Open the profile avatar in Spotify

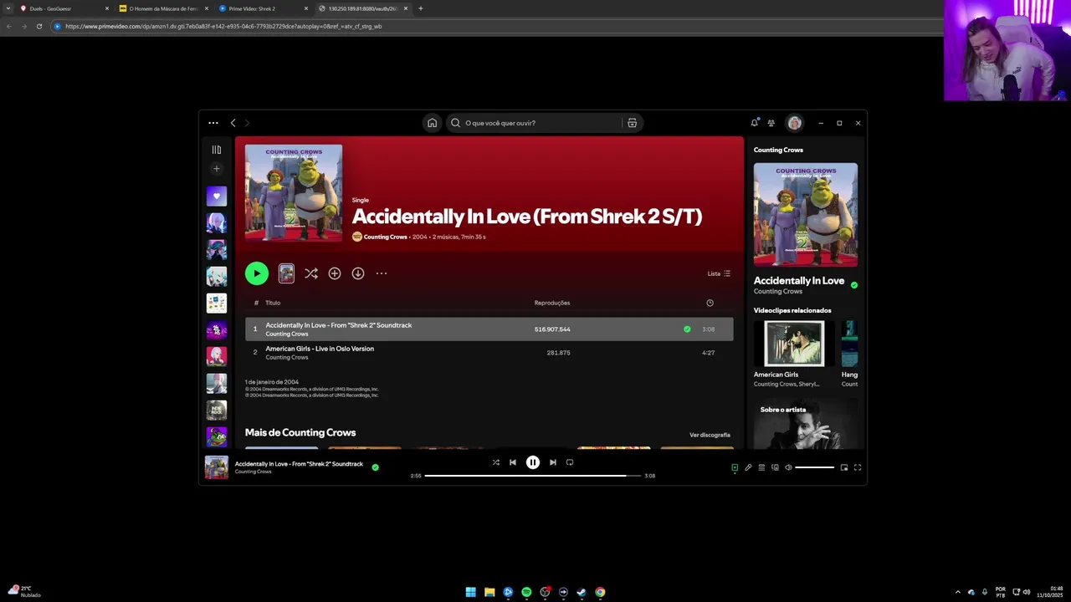point(794,123)
